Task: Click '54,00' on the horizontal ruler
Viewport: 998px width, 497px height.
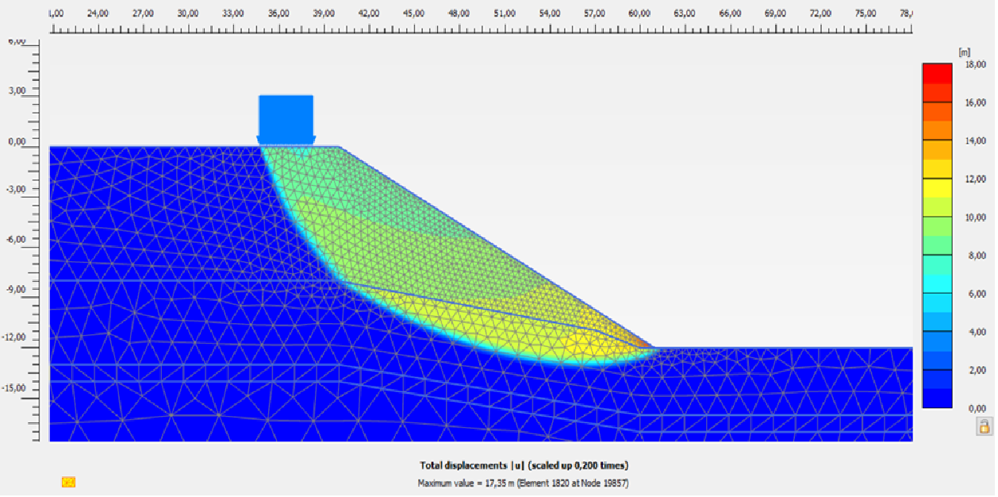Action: click(550, 13)
